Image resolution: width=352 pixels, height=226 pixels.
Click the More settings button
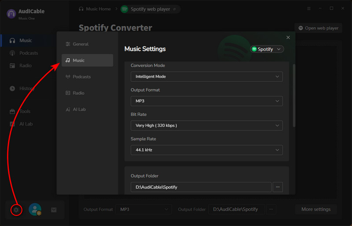coord(316,209)
